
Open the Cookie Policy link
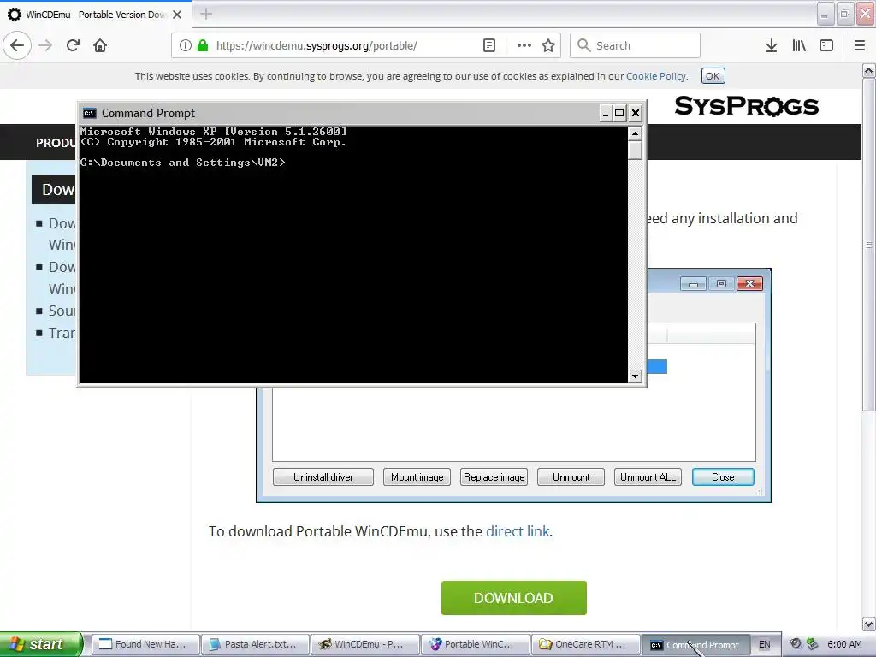656,76
